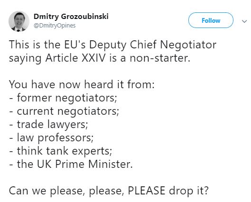
Task: Select the 'law professors;' list line
Action: [51, 138]
